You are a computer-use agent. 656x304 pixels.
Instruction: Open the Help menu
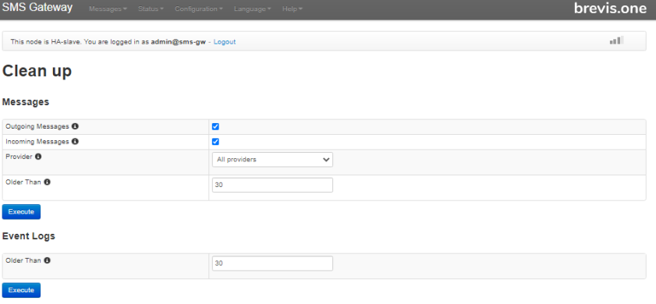point(293,9)
